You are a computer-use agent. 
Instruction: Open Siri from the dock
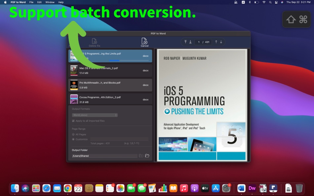click(25, 188)
